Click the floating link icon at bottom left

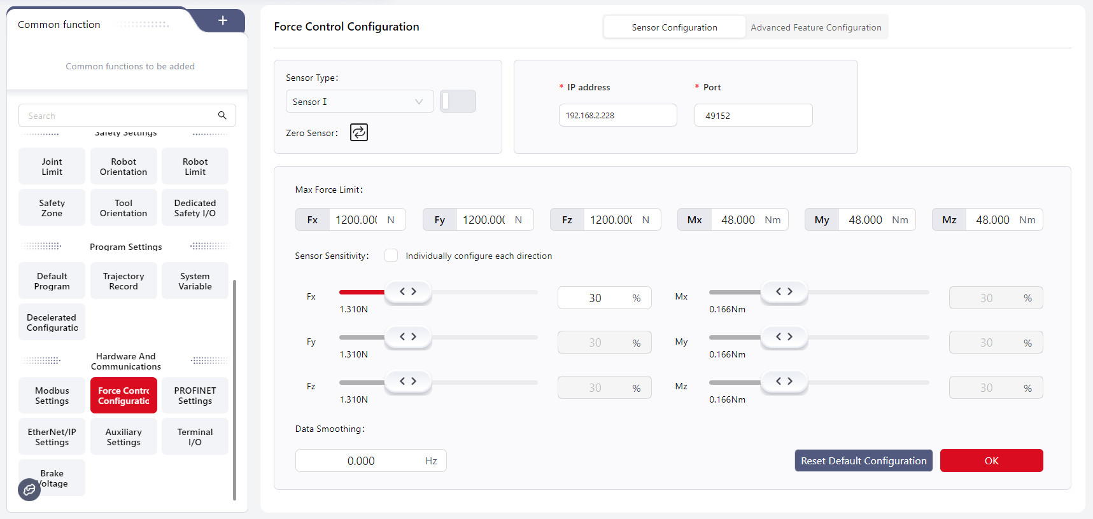29,490
